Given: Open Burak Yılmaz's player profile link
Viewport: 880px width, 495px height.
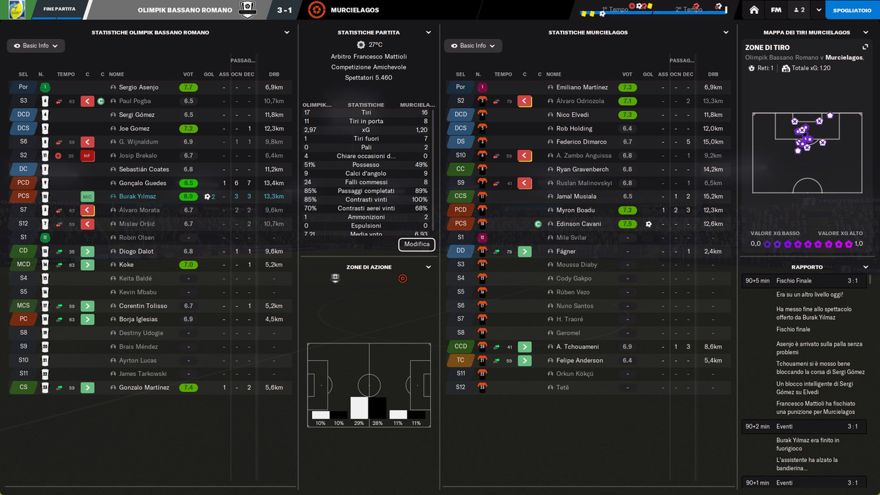Looking at the screenshot, I should [138, 197].
